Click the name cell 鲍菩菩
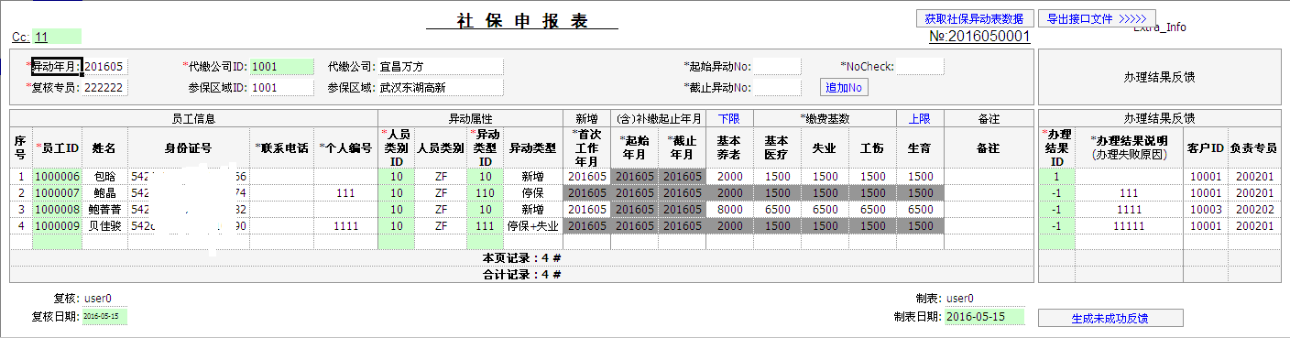 [x=105, y=210]
